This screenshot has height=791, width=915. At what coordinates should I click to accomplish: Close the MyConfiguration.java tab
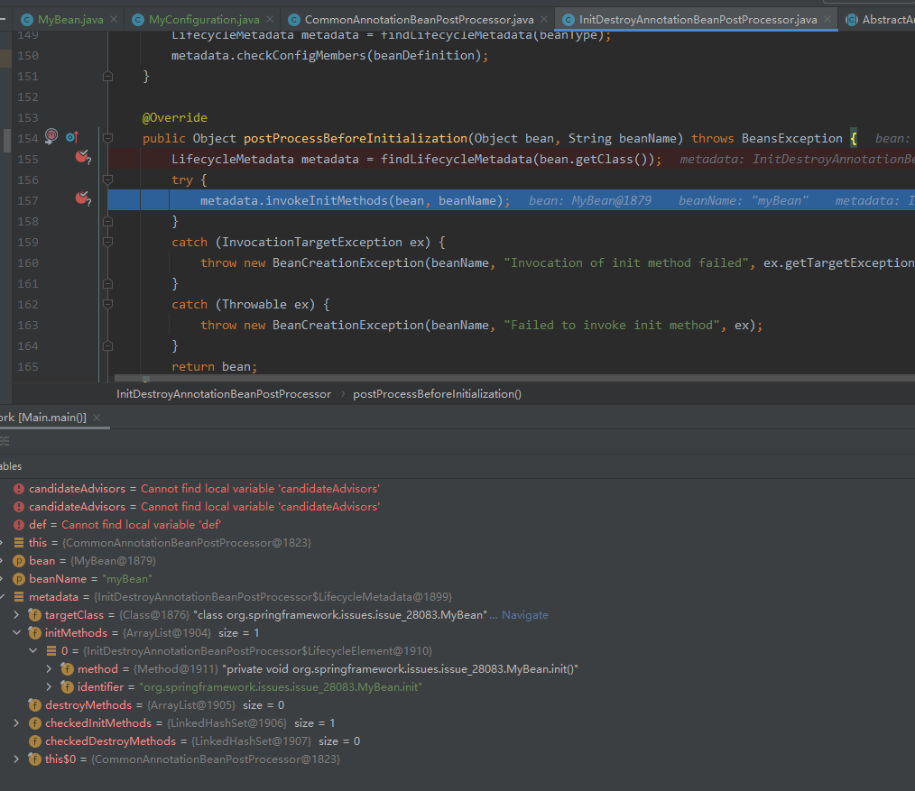(x=270, y=20)
